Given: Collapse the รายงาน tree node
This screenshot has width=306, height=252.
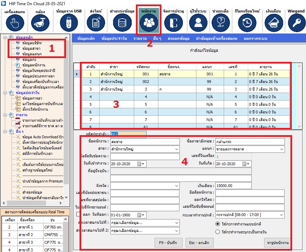Looking at the screenshot, I should pyautogui.click(x=5, y=115).
